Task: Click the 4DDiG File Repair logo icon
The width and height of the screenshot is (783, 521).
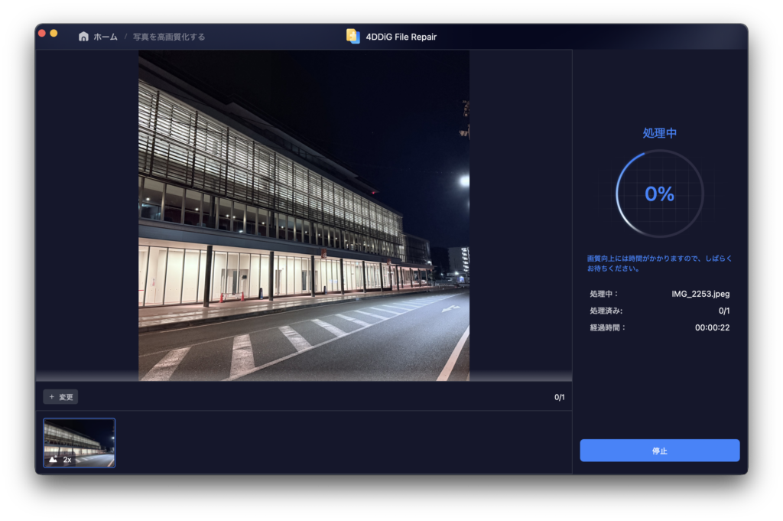Action: pyautogui.click(x=353, y=36)
